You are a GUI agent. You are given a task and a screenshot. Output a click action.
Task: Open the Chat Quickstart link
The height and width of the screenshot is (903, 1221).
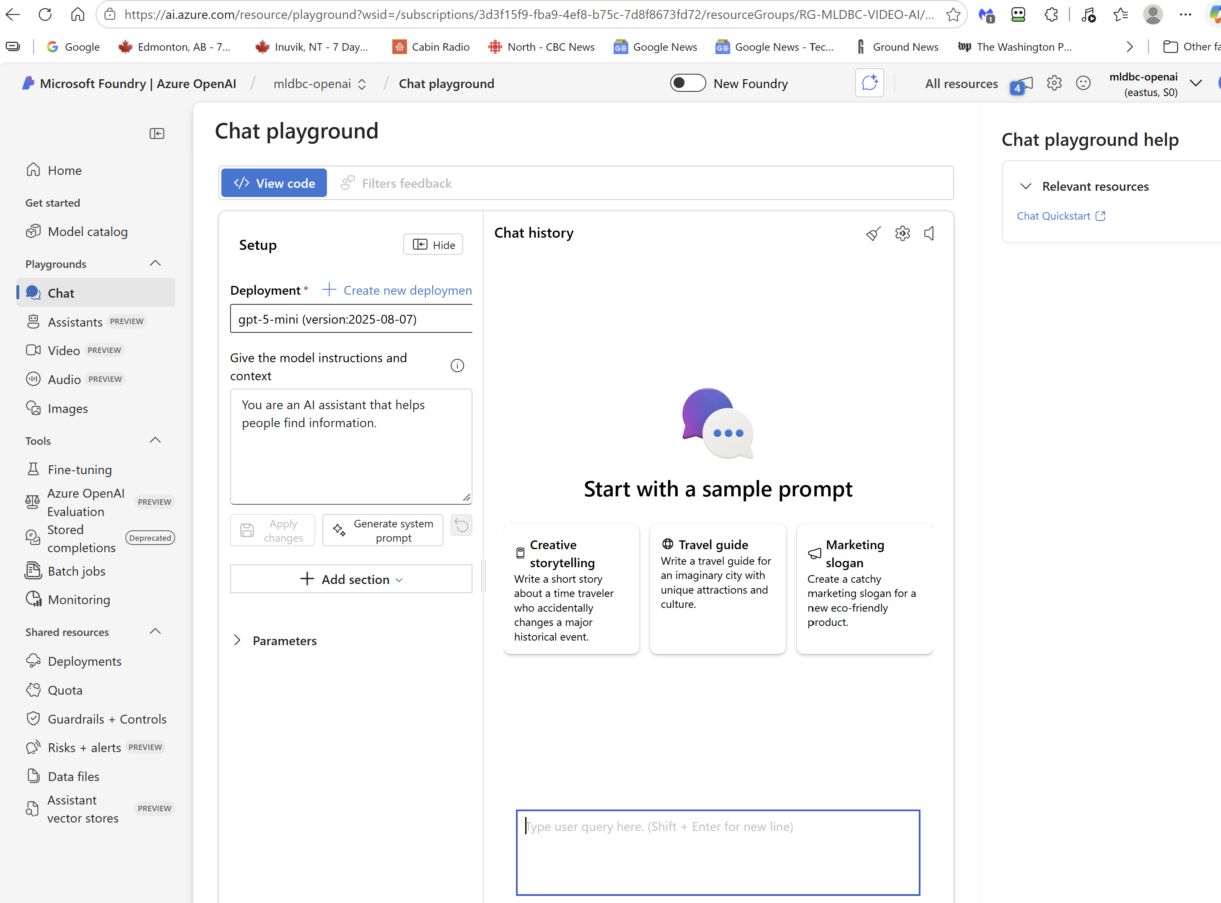1061,216
